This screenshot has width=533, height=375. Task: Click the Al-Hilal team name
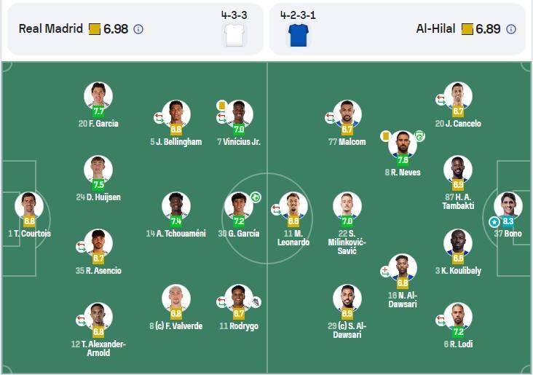pyautogui.click(x=435, y=28)
